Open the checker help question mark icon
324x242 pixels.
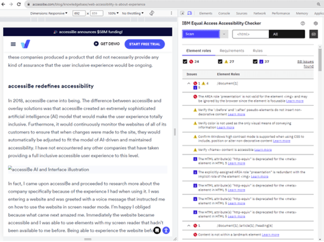click(303, 24)
